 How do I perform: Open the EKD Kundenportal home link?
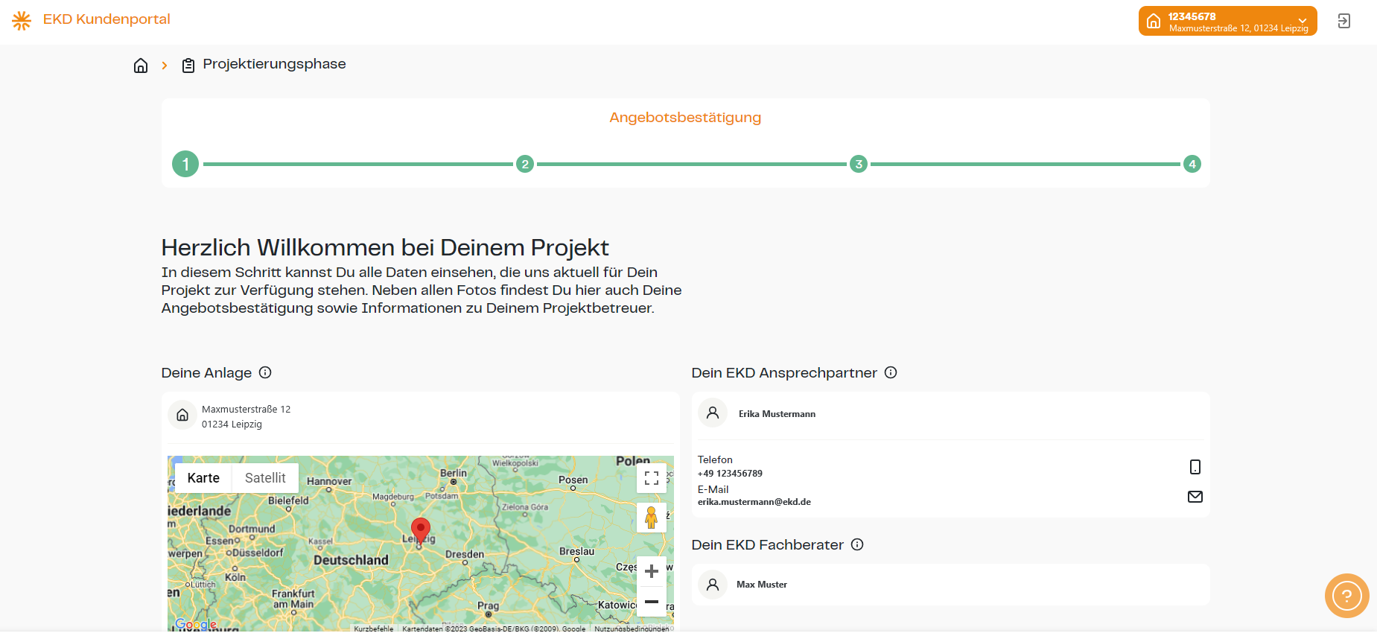[x=106, y=19]
